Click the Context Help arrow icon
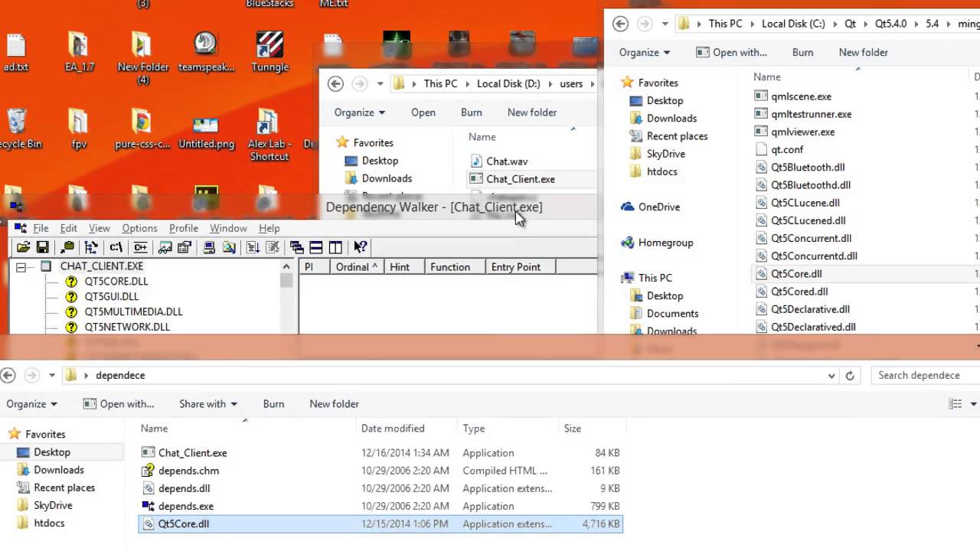980x551 pixels. tap(360, 247)
